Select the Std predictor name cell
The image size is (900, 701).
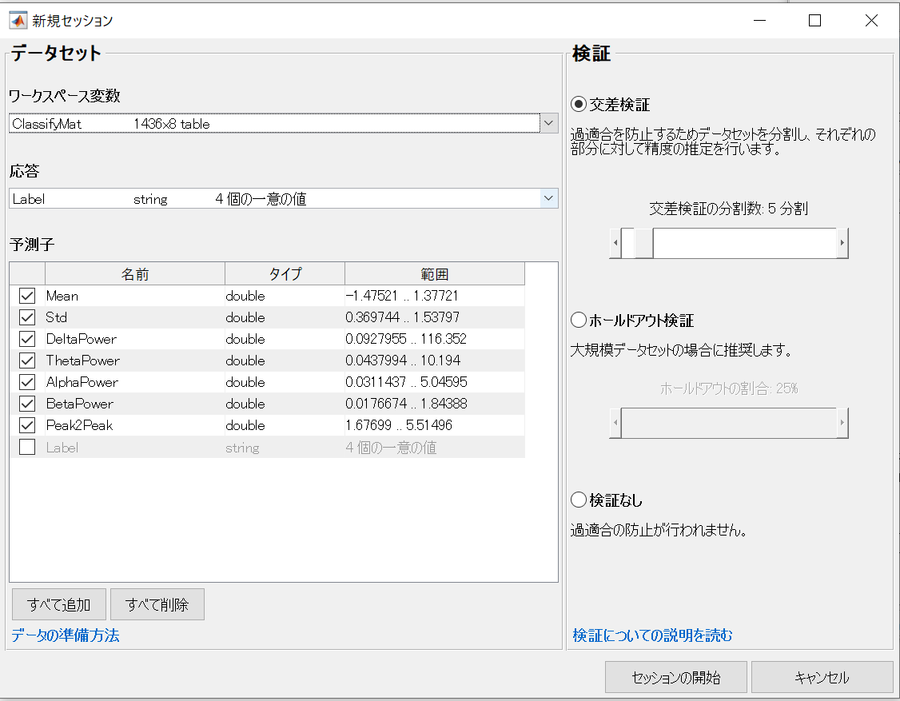135,317
